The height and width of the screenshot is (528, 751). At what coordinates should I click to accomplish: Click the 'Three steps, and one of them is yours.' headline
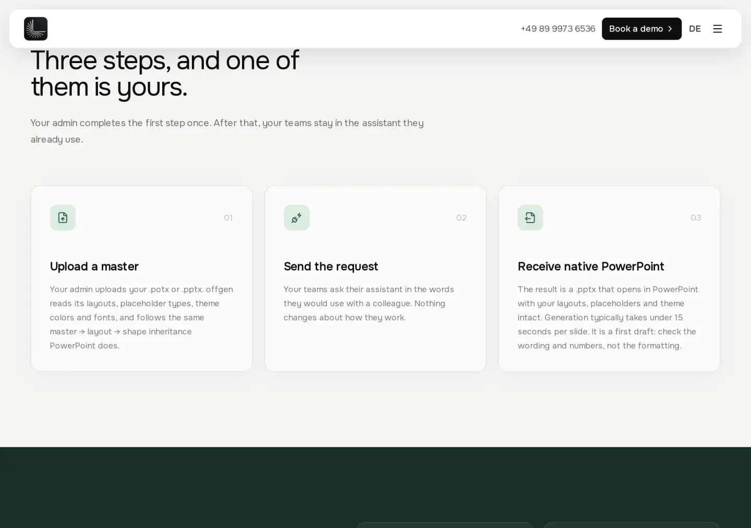[x=165, y=73]
